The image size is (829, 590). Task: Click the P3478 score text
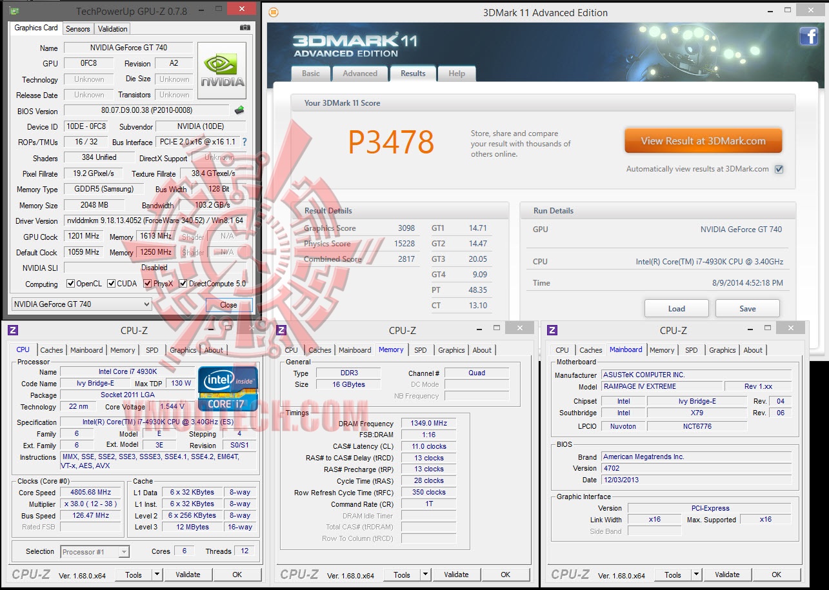[x=391, y=143]
